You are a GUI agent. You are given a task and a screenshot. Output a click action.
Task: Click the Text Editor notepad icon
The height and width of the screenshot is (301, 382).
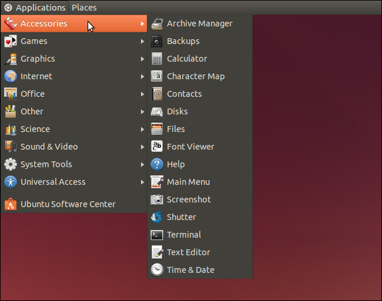[x=157, y=252]
